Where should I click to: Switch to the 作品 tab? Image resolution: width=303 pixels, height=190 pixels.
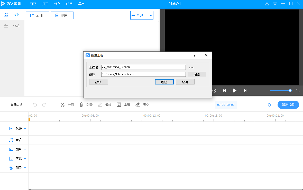tap(12, 26)
